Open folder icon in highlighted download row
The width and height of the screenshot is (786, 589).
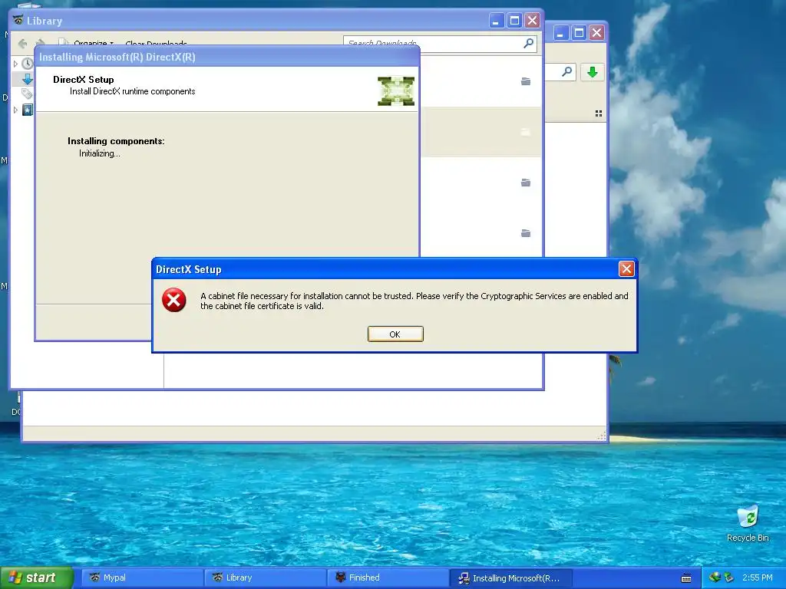click(525, 132)
